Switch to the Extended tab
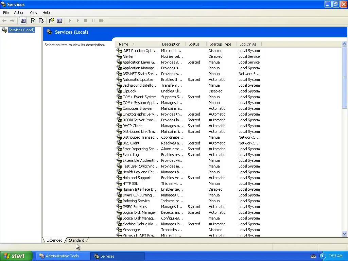 [54, 240]
